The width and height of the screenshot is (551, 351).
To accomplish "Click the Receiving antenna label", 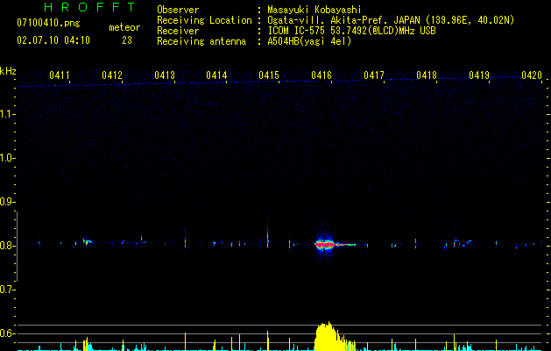I will 201,41.
